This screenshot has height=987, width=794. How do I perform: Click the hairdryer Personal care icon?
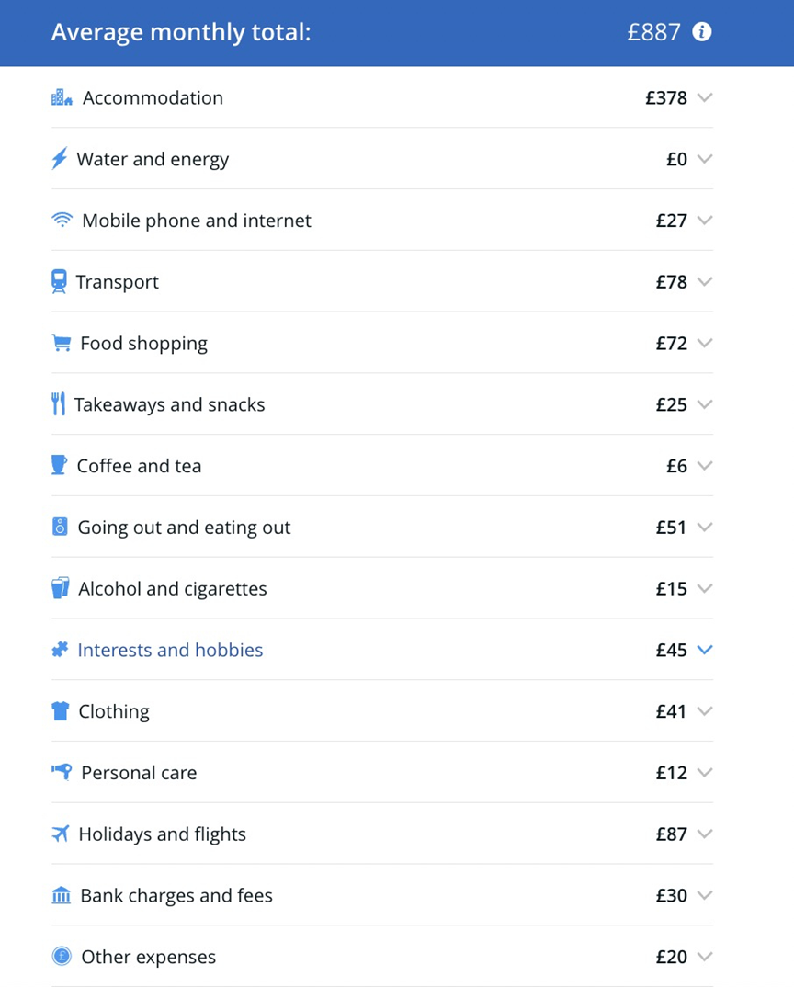click(62, 772)
